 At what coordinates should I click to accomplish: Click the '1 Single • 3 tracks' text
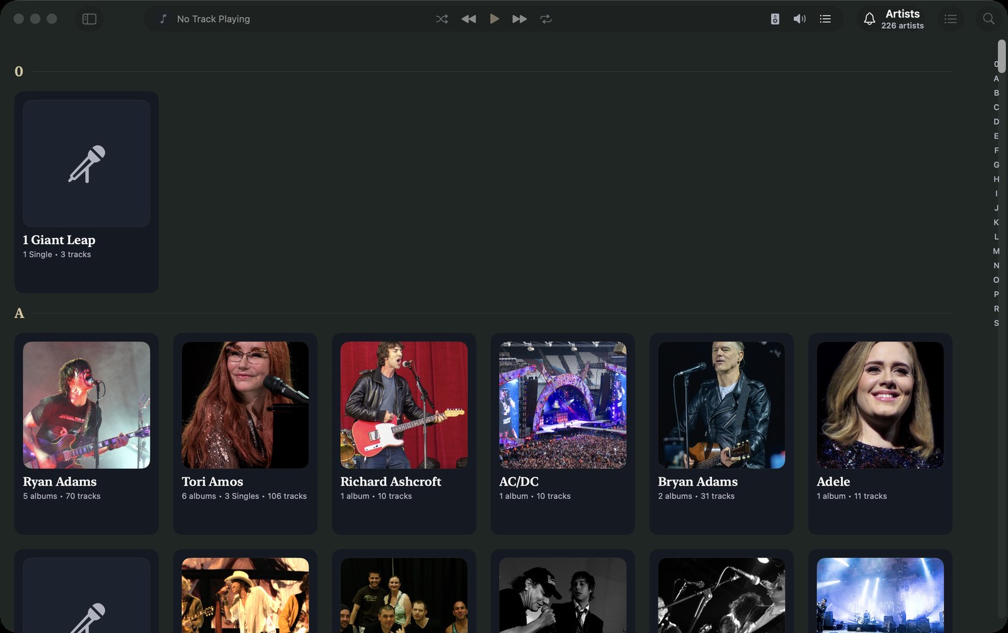(57, 255)
